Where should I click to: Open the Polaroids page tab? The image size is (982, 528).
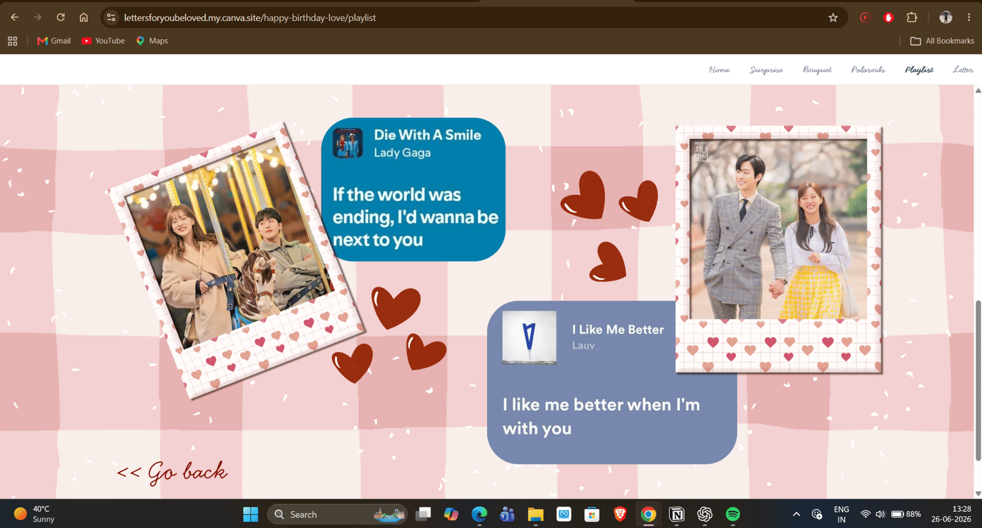[x=868, y=70]
